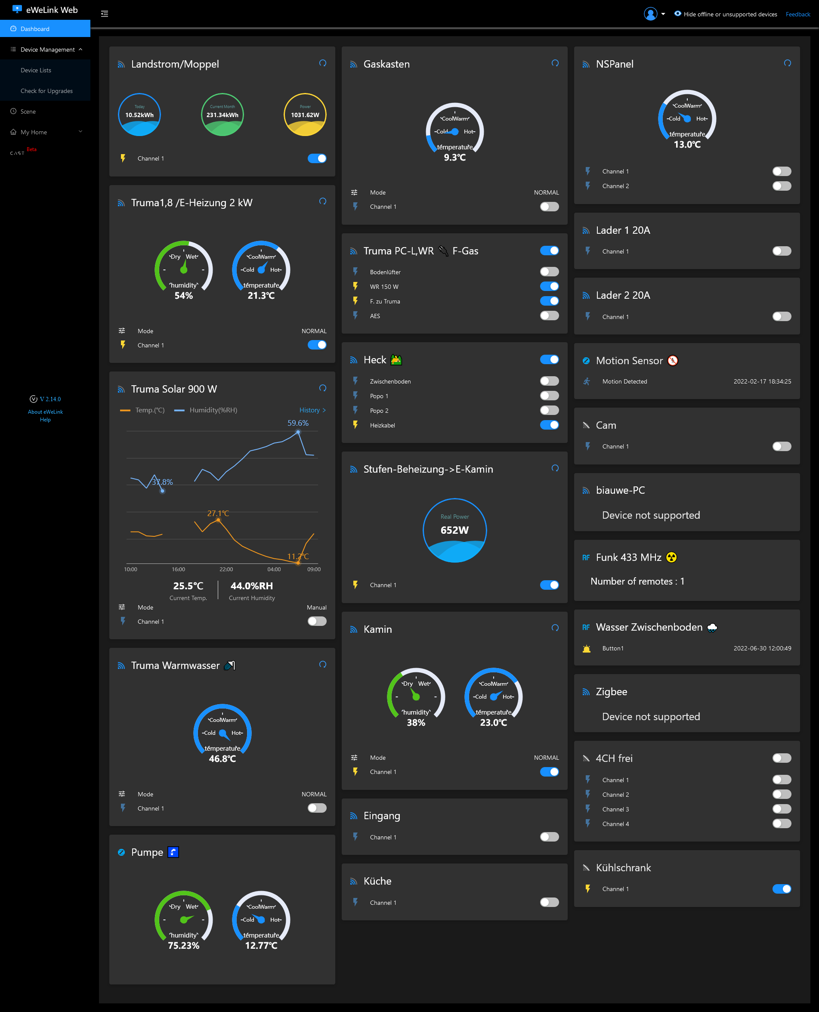Refresh the Gaskasten device card
Image resolution: width=819 pixels, height=1012 pixels.
pyautogui.click(x=555, y=63)
